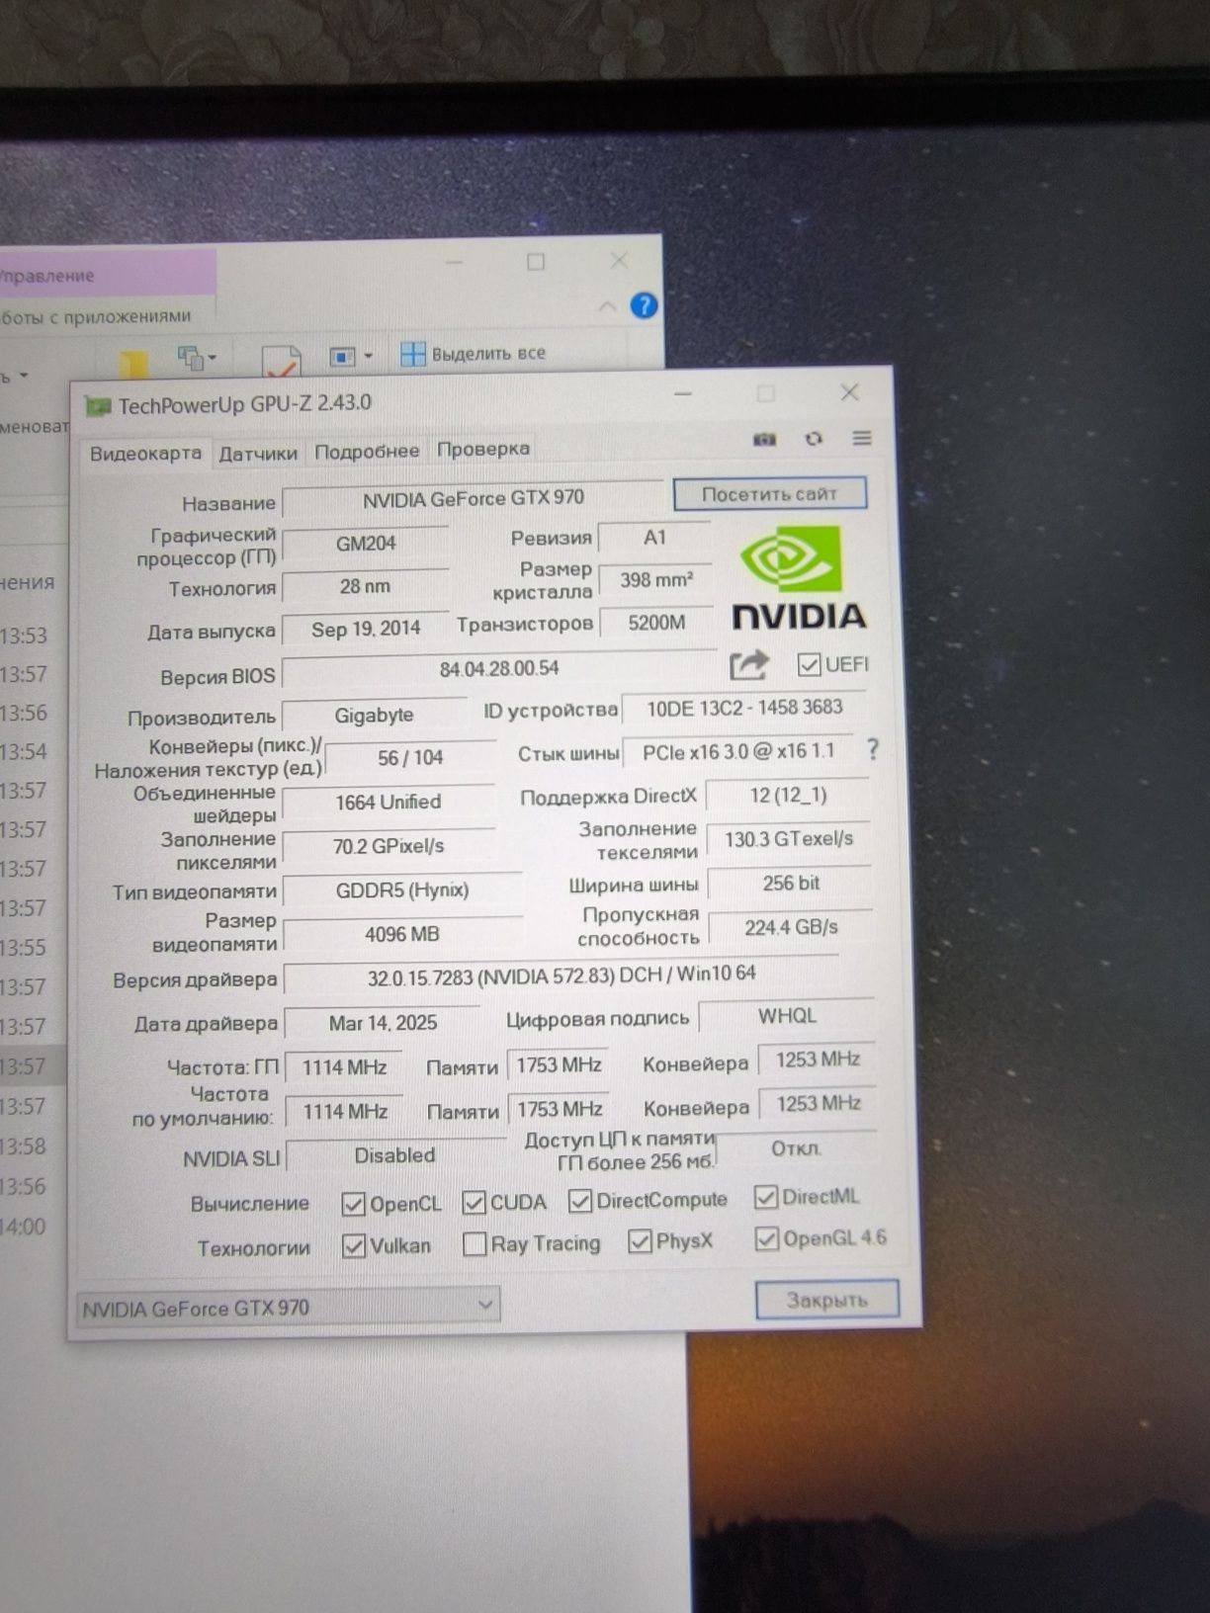Click the '28 nm' technology value
The height and width of the screenshot is (1613, 1210).
pos(366,586)
